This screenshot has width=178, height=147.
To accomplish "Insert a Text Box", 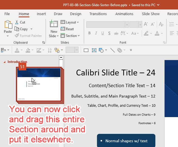I will [x=94, y=50].
